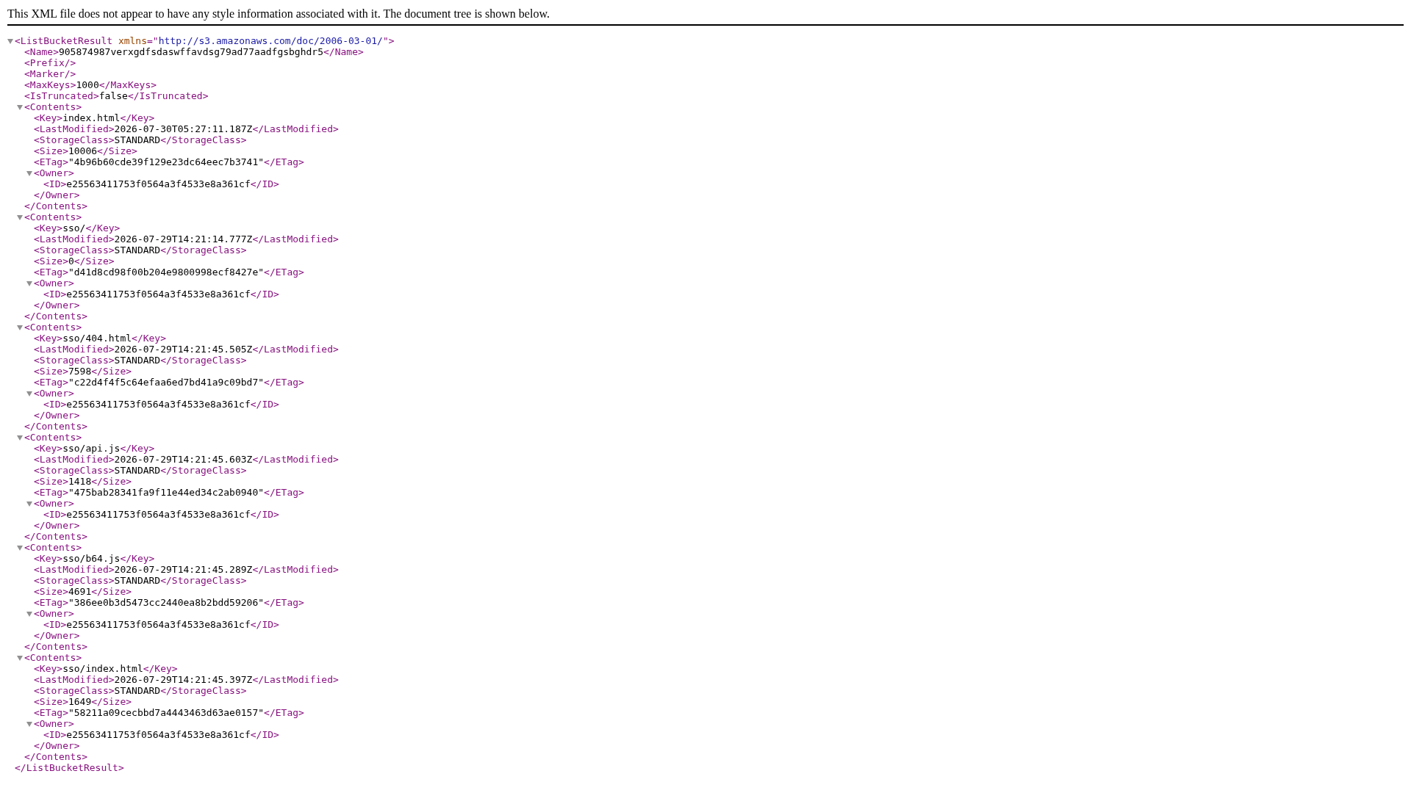Click ETag c22d4f4f5c64efaa6ed7bd41a9c09bd7
Image resolution: width=1411 pixels, height=793 pixels.
tap(166, 383)
